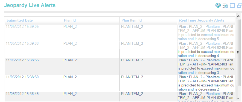Image resolution: width=242 pixels, height=102 pixels.
Task: Click the alert text ending 'decreasing 3'
Action: pyautogui.click(x=206, y=66)
